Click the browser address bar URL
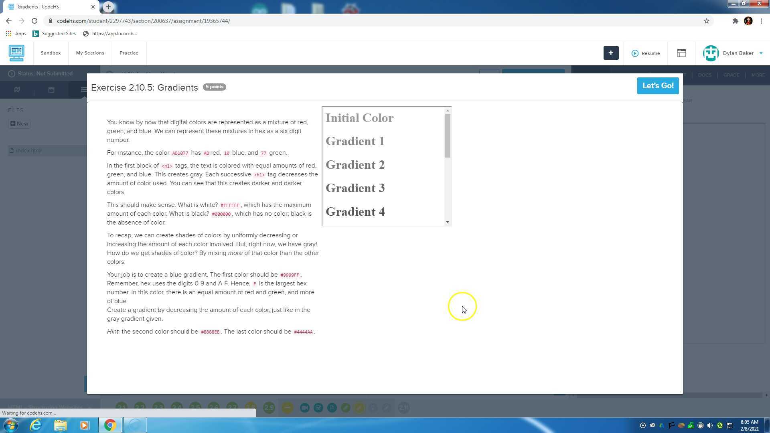770x433 pixels. pyautogui.click(x=144, y=21)
